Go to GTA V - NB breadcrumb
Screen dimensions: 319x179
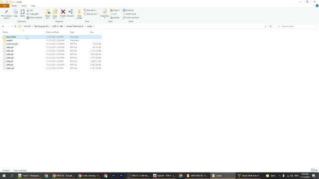[x=58, y=26]
